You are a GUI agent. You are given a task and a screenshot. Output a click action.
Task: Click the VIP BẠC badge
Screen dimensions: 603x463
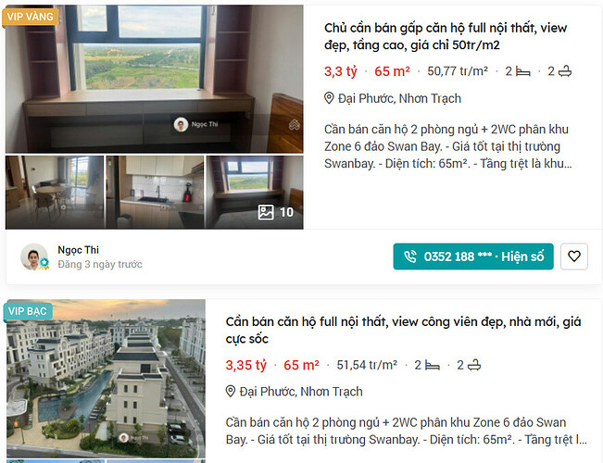pyautogui.click(x=27, y=311)
